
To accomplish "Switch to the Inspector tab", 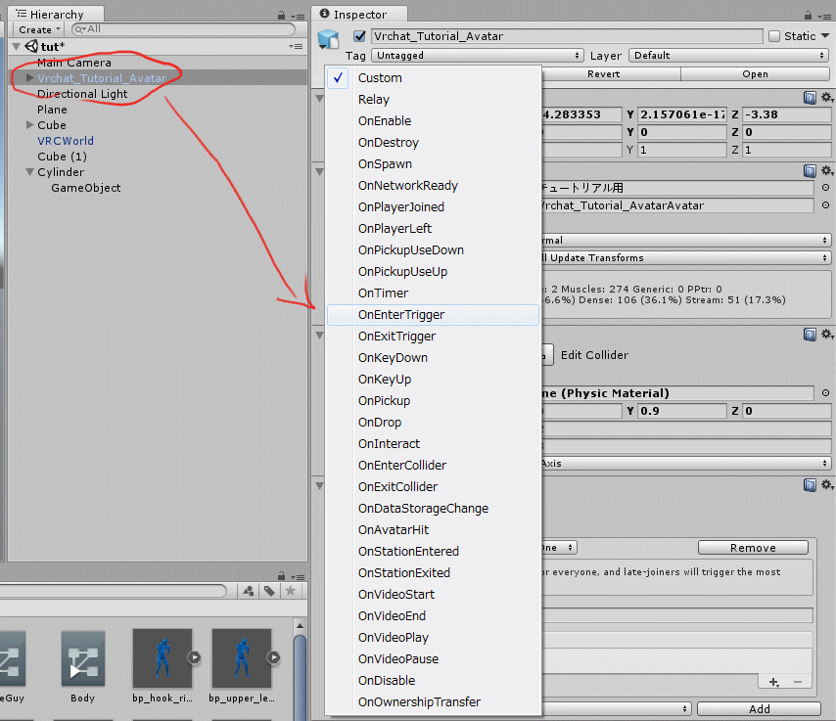I will tap(359, 15).
